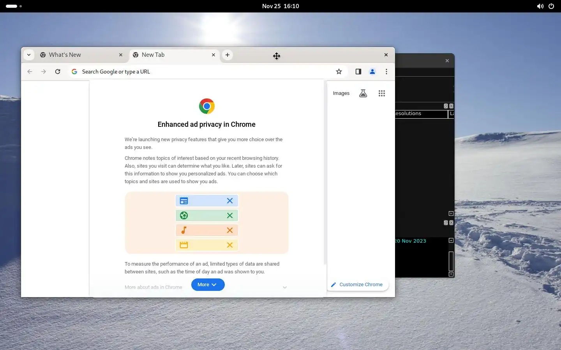Click the dark window's vertical scrollbar thumb
Viewport: 561px width, 350px height.
[451, 261]
